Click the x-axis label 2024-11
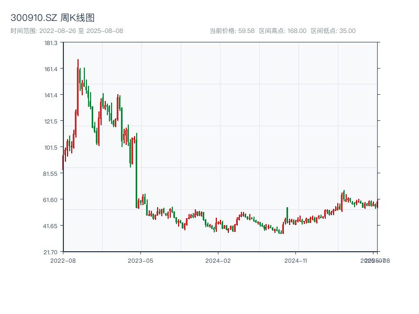Image resolution: width=419 pixels, height=314 pixels. coord(295,261)
